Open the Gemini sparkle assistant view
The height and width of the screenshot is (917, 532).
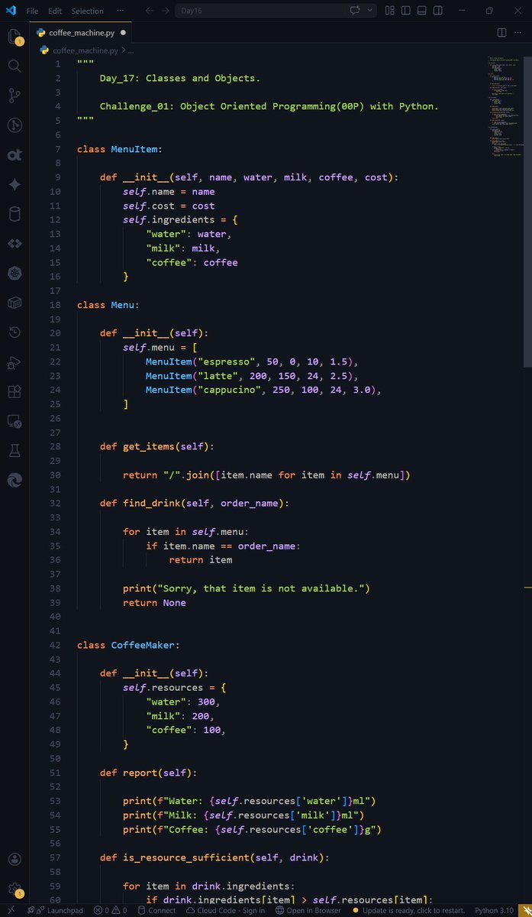click(15, 184)
